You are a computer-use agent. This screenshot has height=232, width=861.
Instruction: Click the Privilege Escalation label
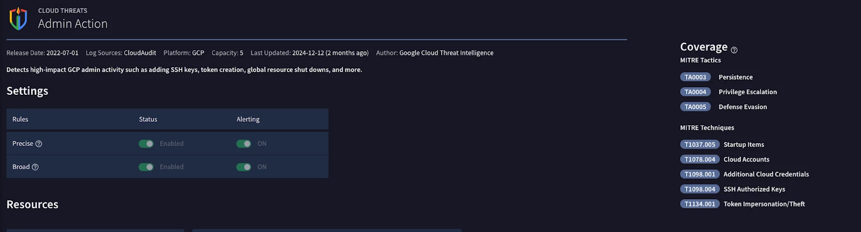(747, 92)
